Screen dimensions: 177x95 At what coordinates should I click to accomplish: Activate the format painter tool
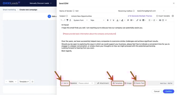pos(67,20)
